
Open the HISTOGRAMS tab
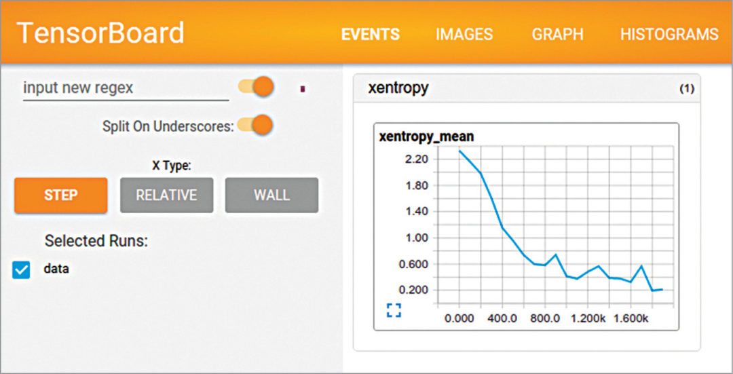tap(669, 35)
